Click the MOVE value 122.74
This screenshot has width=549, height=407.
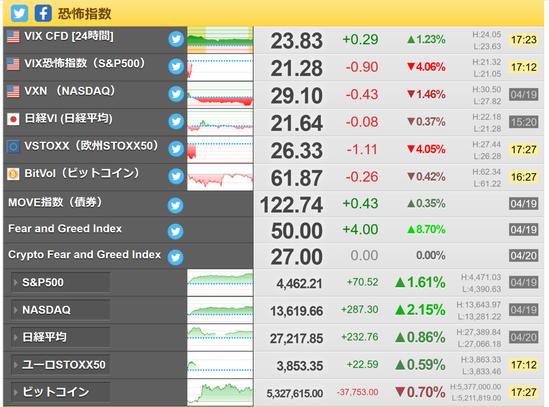pos(291,205)
